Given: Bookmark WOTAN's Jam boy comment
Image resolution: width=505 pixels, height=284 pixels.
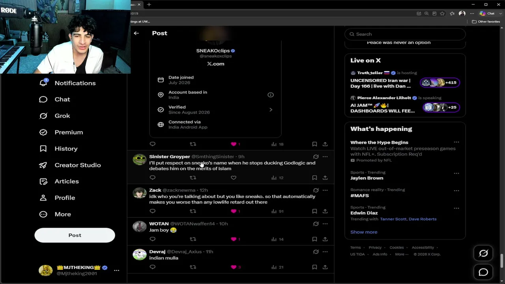Looking at the screenshot, I should tap(314, 239).
